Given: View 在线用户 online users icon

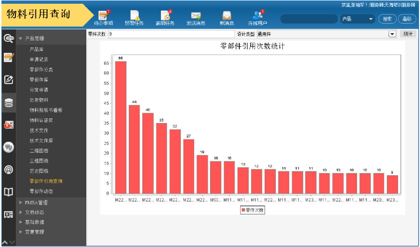Looking at the screenshot, I should 258,17.
